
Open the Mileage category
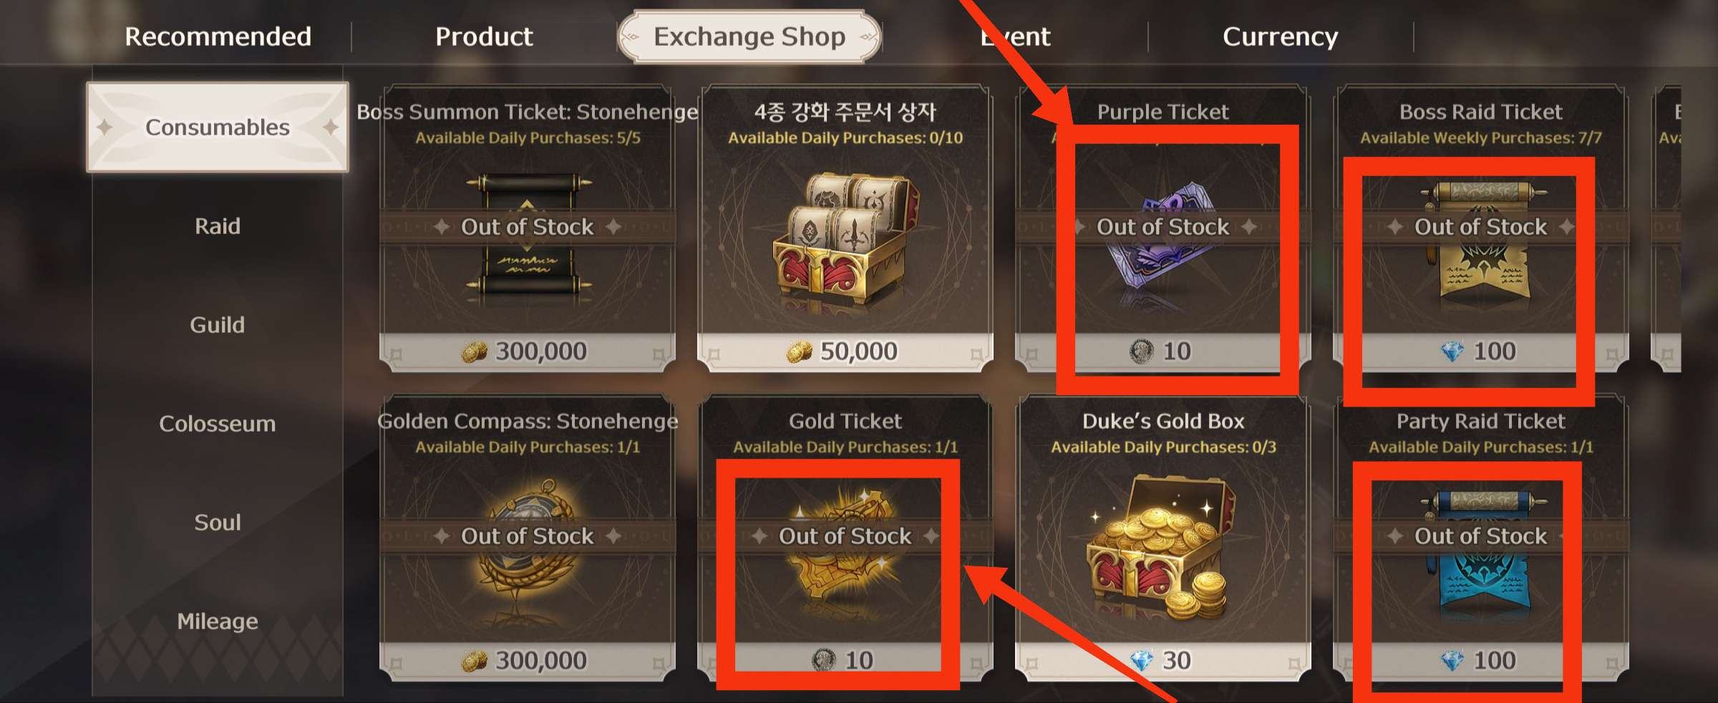pyautogui.click(x=218, y=621)
